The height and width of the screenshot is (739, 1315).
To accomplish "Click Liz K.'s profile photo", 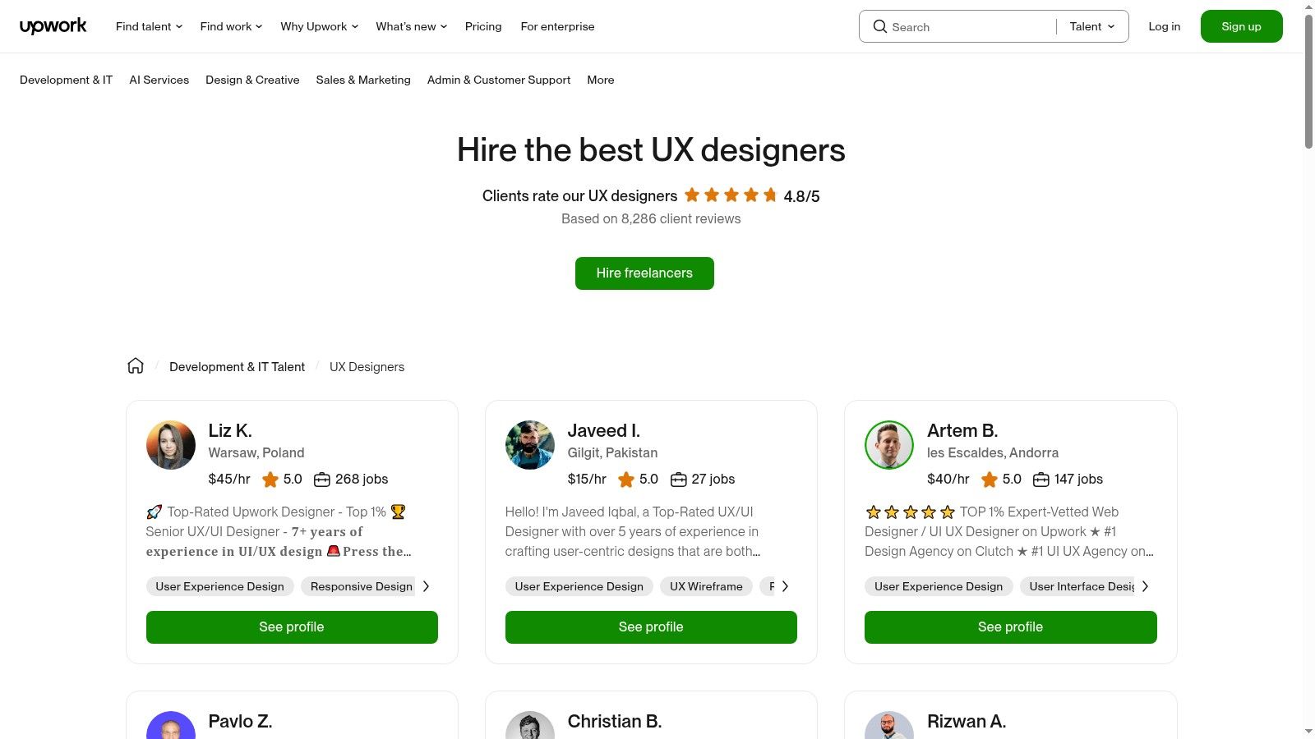I will click(170, 444).
